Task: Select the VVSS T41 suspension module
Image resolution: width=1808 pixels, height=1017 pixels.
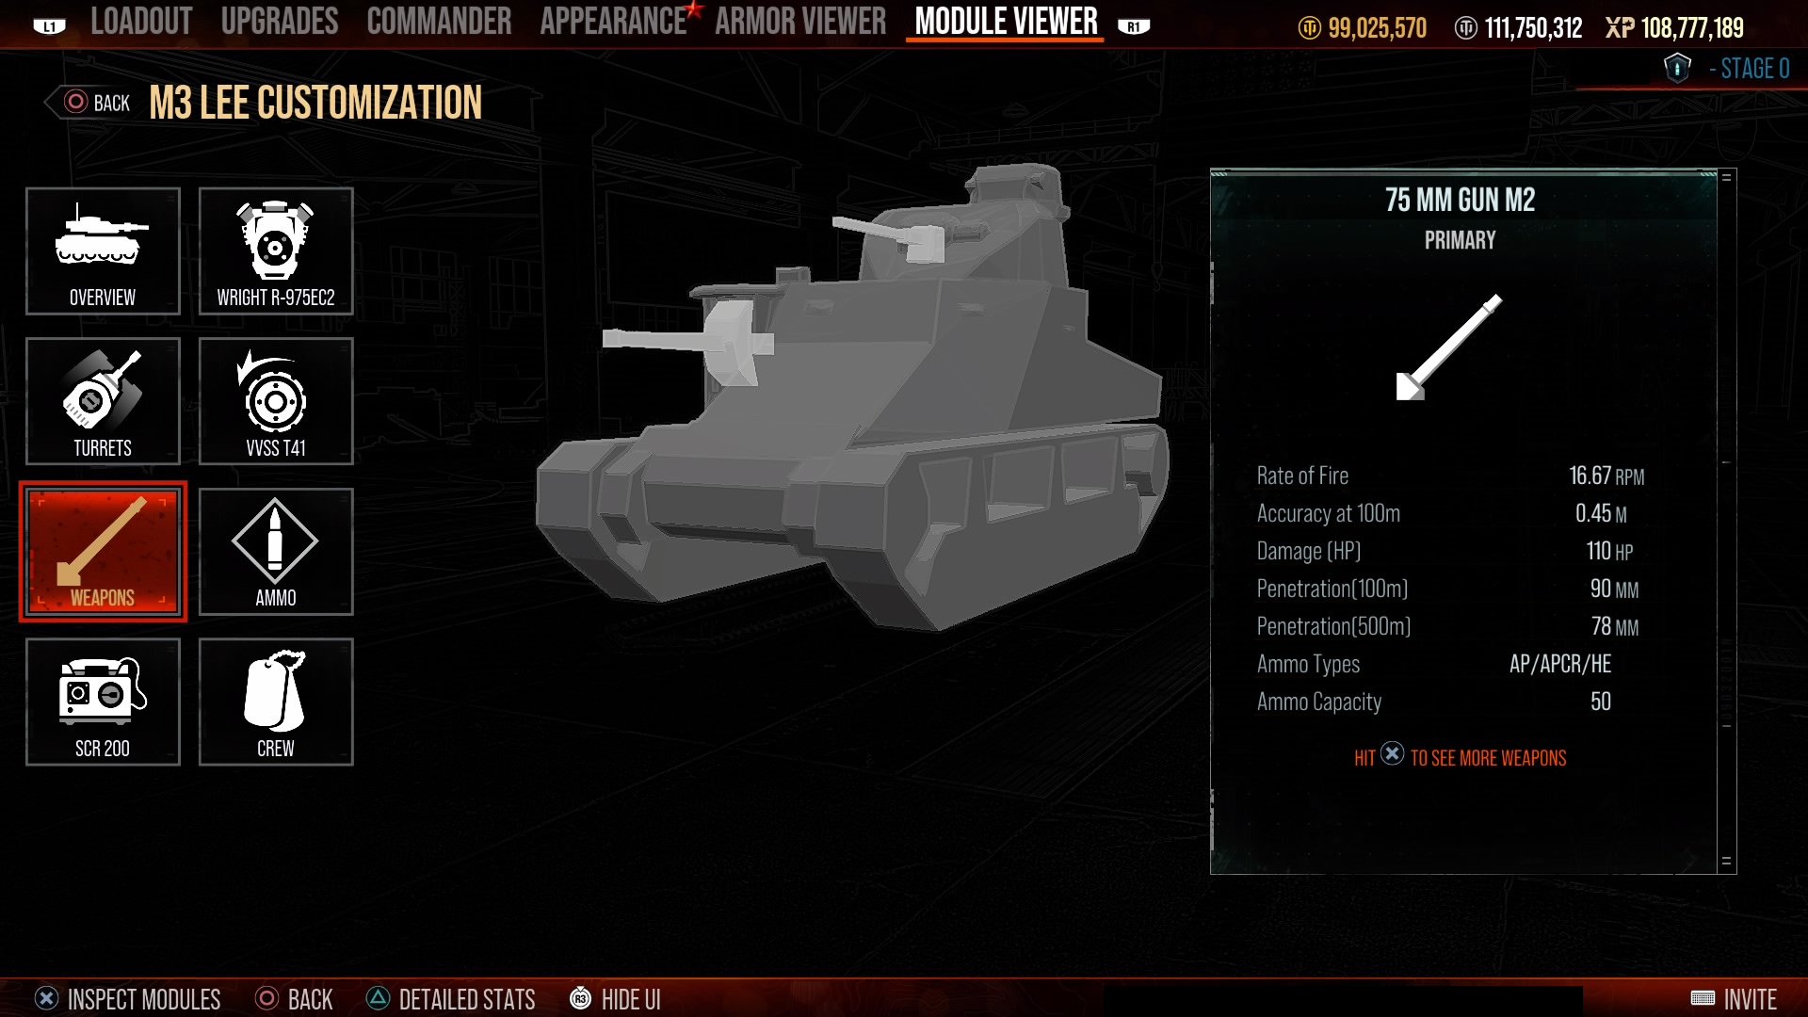Action: [276, 401]
